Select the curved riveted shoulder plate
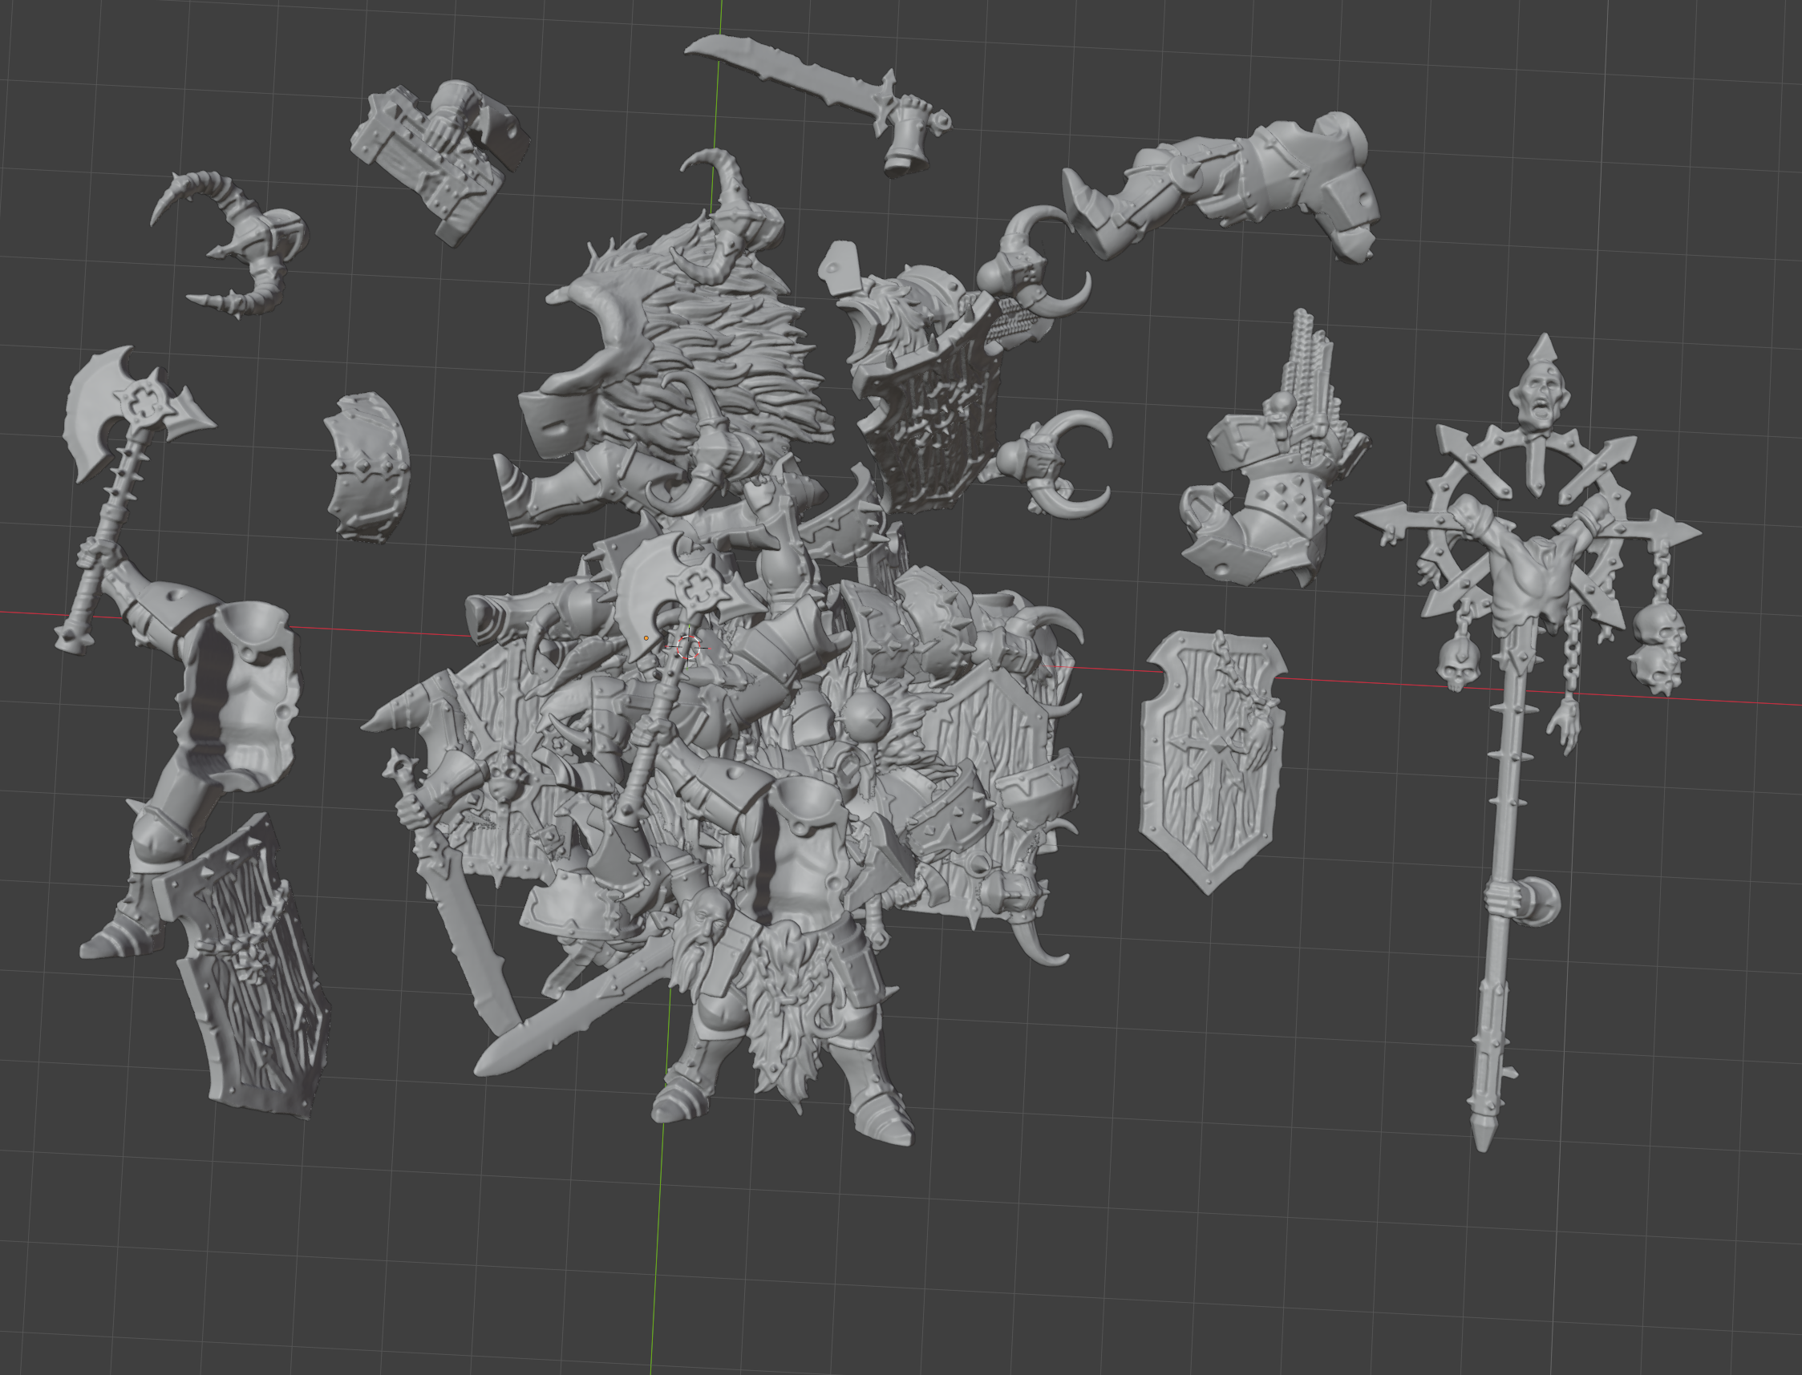This screenshot has width=1802, height=1375. point(366,467)
